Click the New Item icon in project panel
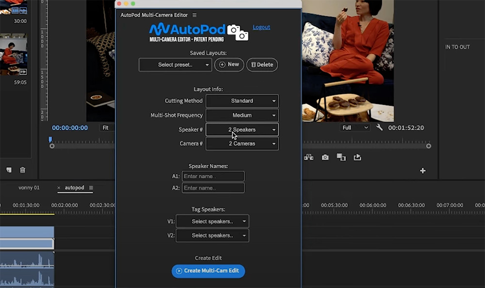 pyautogui.click(x=9, y=170)
